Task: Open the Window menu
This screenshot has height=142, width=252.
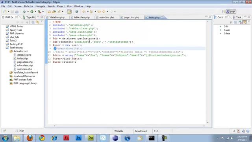Action: [78, 6]
